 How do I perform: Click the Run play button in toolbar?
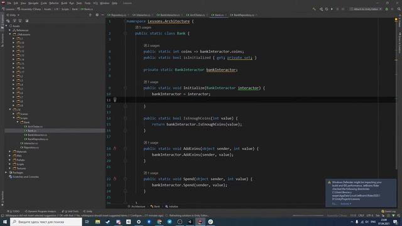(332, 9)
